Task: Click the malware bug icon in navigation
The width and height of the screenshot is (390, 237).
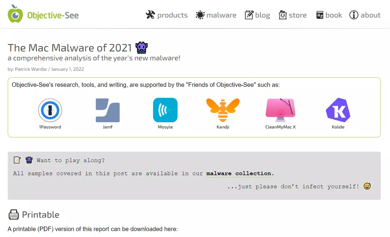Action: (200, 15)
